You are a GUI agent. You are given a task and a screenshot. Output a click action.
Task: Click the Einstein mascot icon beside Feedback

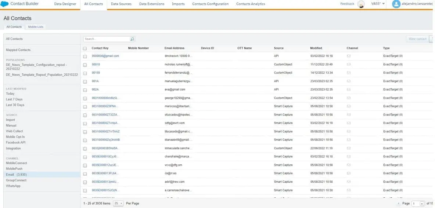click(361, 4)
